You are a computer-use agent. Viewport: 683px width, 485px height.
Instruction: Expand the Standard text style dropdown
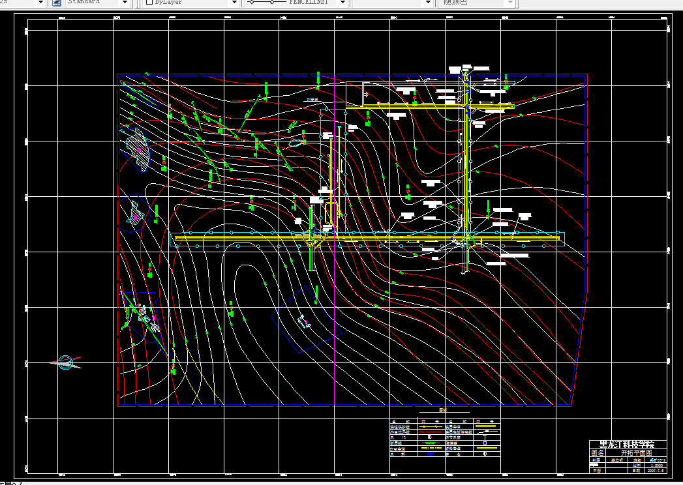click(125, 3)
